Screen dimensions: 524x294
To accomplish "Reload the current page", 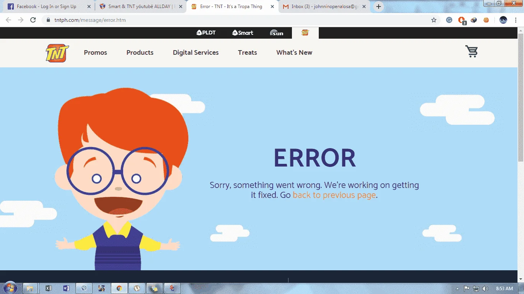I will 33,20.
